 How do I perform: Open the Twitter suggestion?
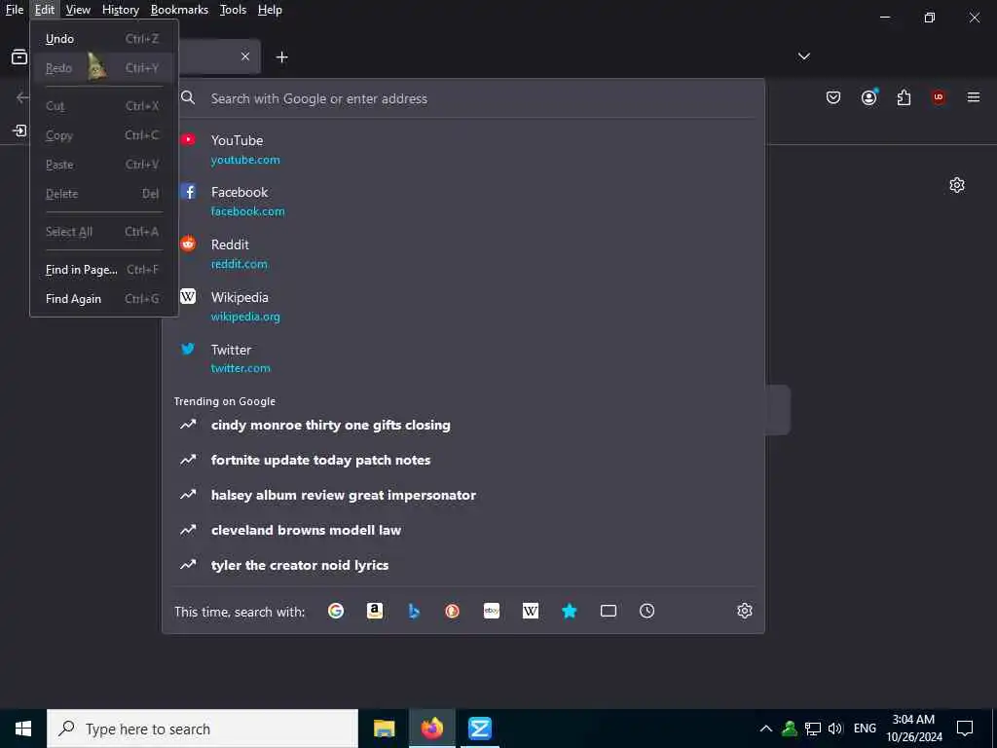tap(462, 358)
